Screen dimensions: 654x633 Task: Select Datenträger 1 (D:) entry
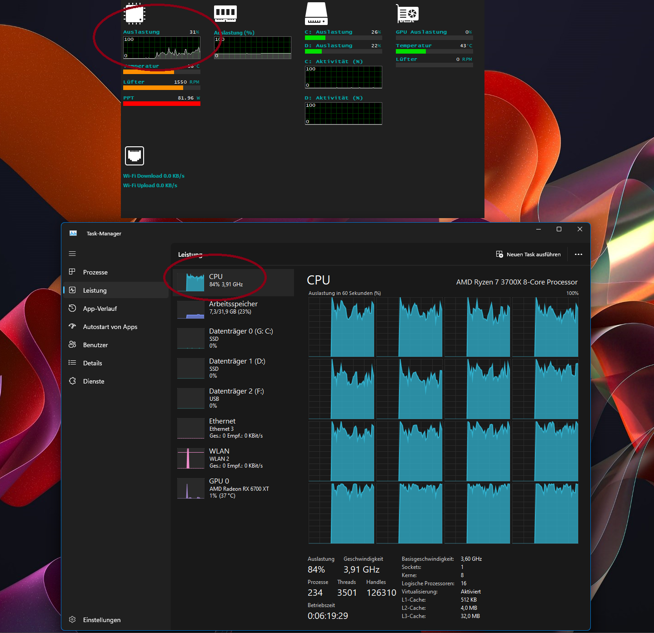pyautogui.click(x=234, y=369)
